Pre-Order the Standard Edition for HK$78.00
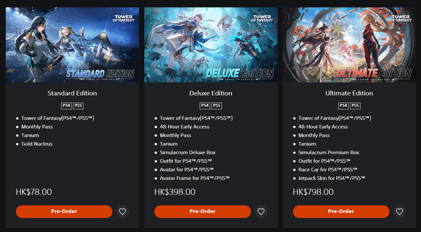The image size is (421, 232). 64,211
